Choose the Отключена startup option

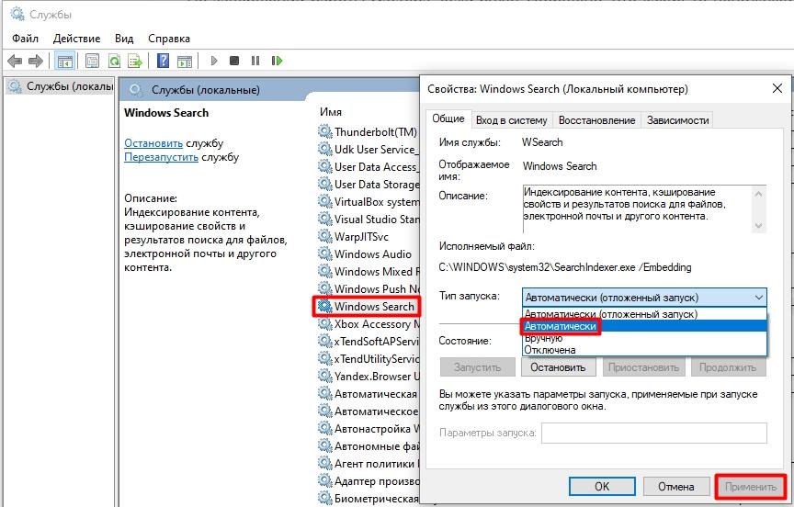click(644, 350)
